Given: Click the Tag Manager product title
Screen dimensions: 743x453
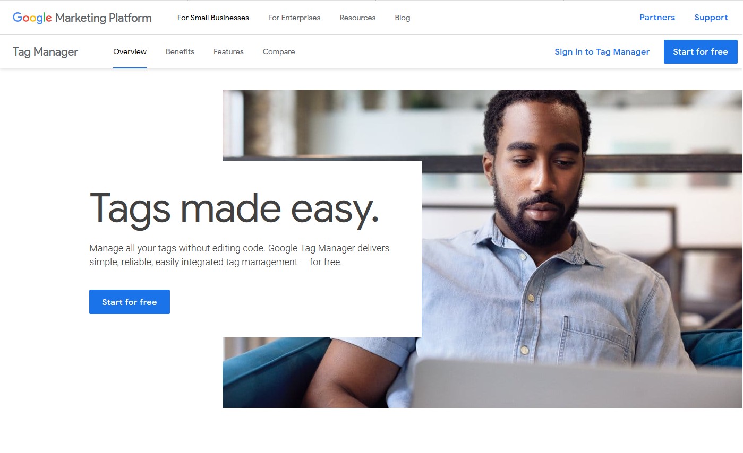Looking at the screenshot, I should coord(45,52).
